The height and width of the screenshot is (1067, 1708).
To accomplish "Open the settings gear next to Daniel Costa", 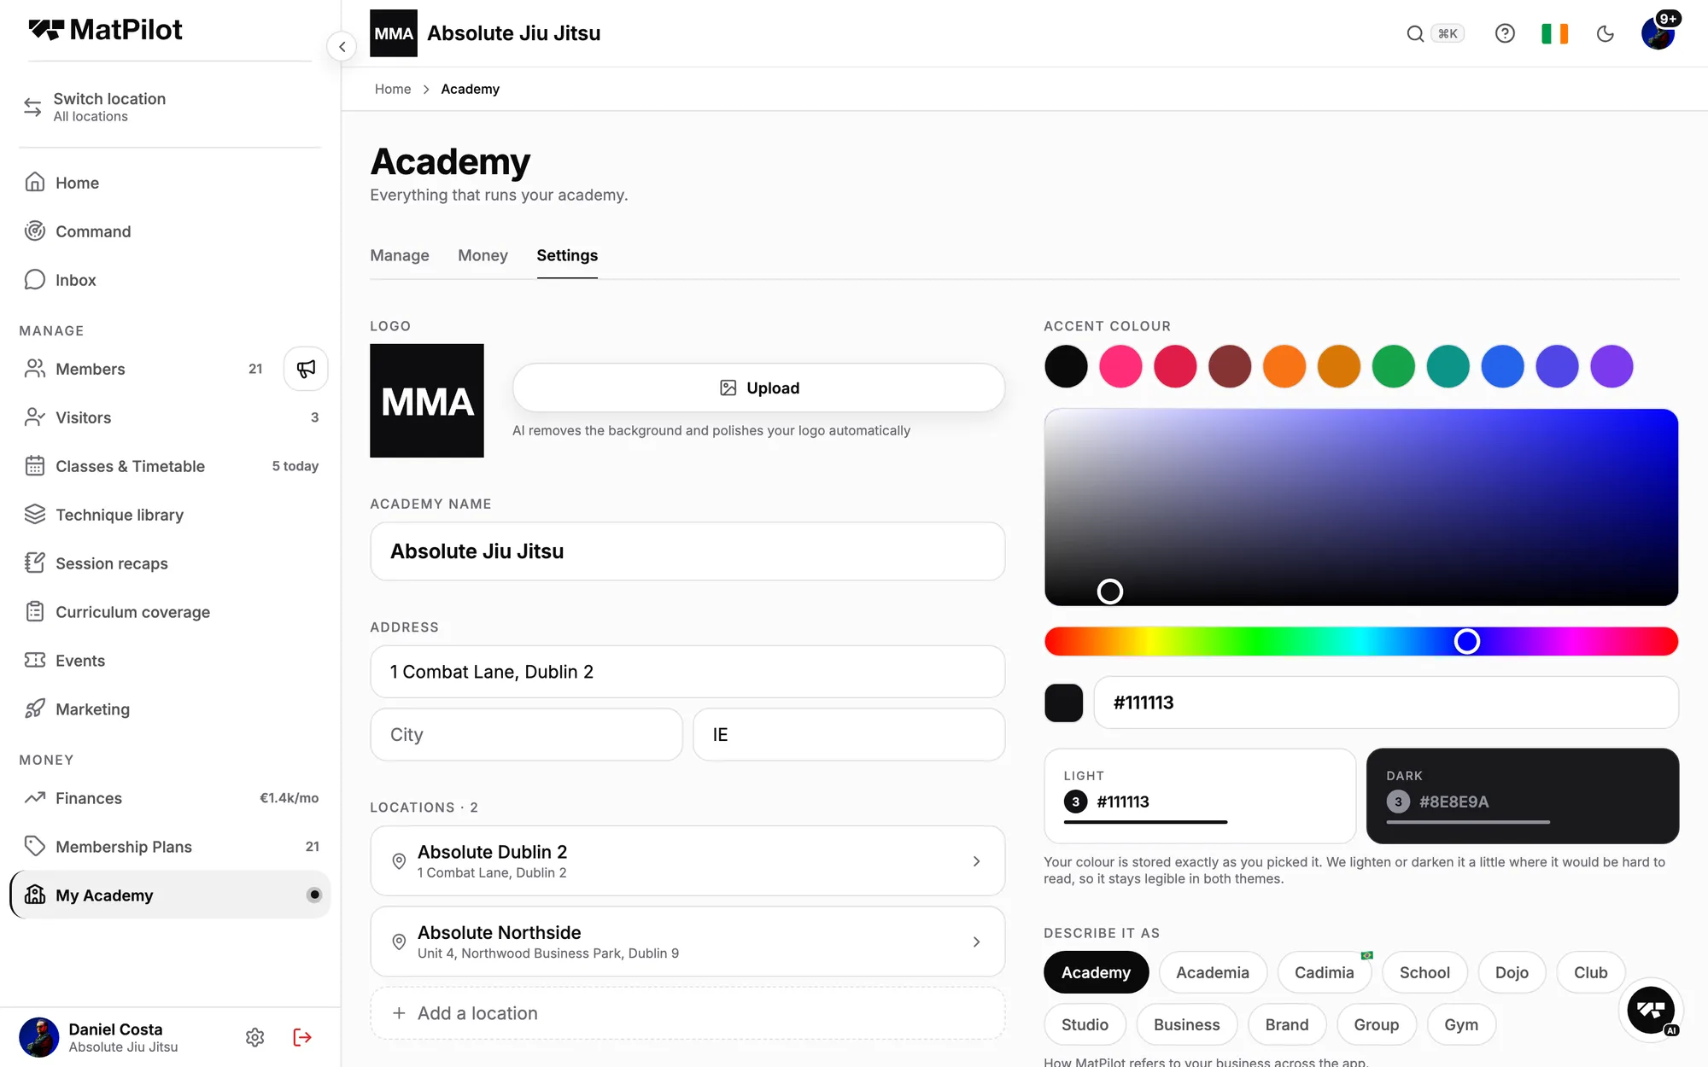I will (254, 1037).
